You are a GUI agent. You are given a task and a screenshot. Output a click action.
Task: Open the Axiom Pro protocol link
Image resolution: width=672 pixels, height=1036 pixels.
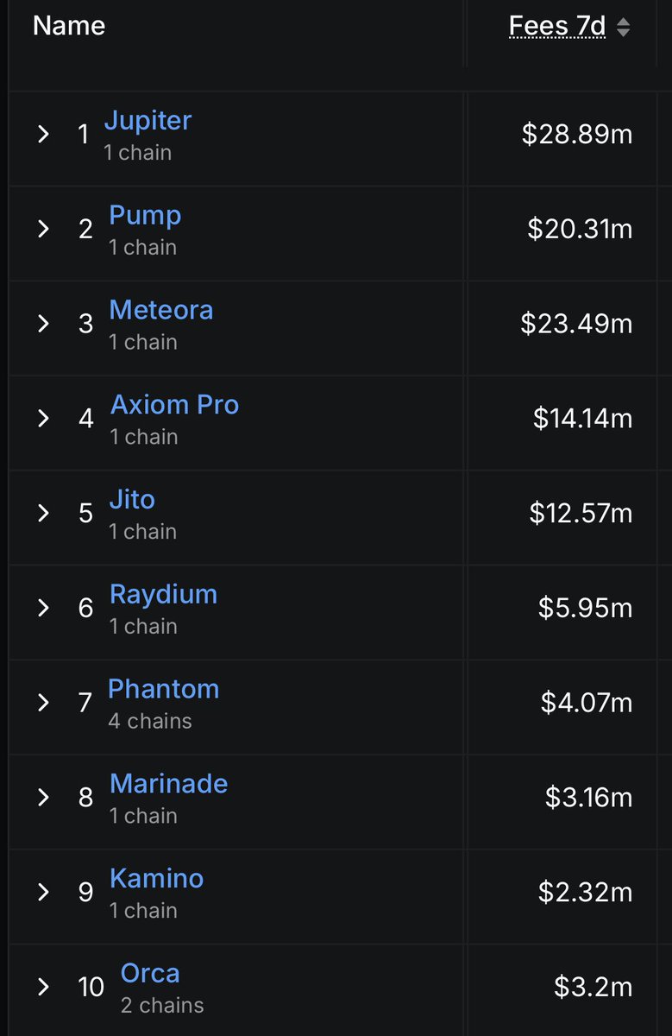[175, 405]
